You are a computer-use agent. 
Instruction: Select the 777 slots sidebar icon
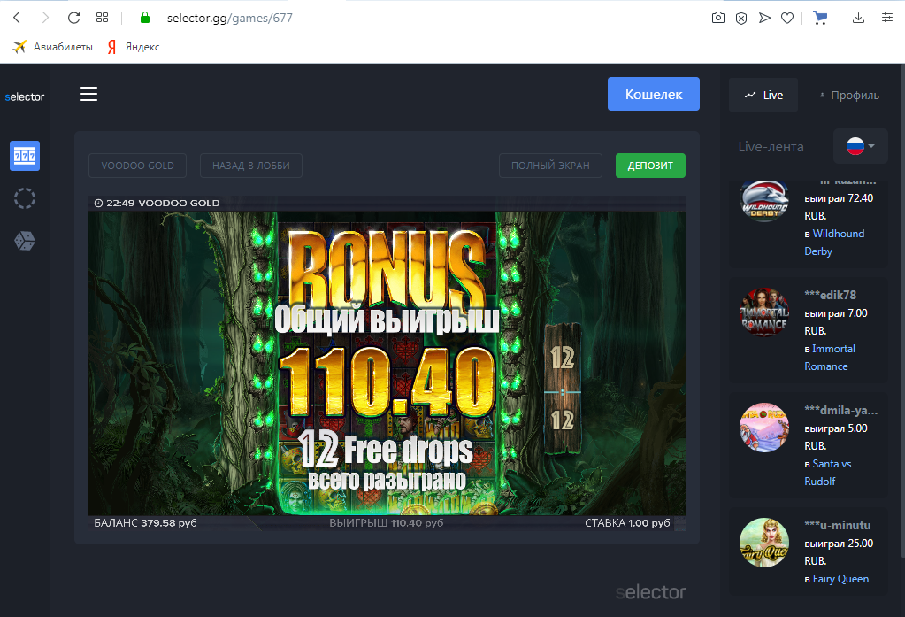(x=25, y=156)
